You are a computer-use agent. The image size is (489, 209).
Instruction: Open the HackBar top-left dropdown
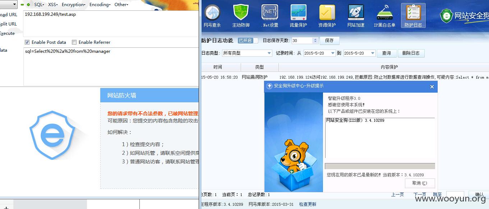[9, 5]
